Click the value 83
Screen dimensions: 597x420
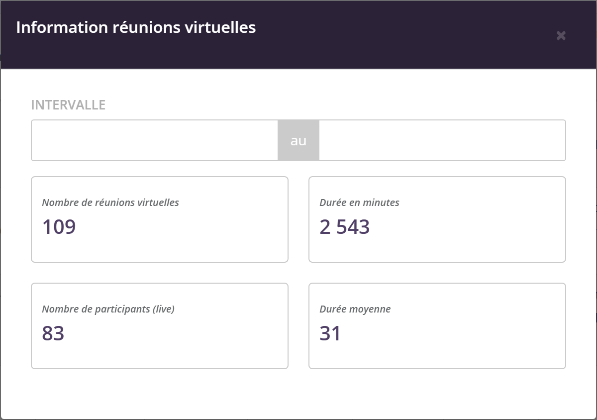pyautogui.click(x=53, y=333)
